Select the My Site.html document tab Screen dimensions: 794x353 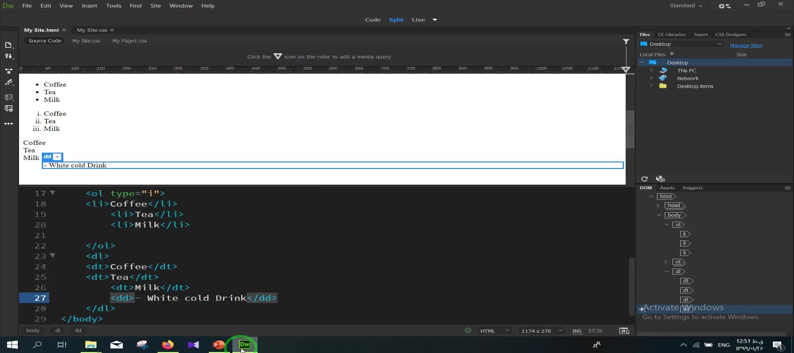point(41,30)
